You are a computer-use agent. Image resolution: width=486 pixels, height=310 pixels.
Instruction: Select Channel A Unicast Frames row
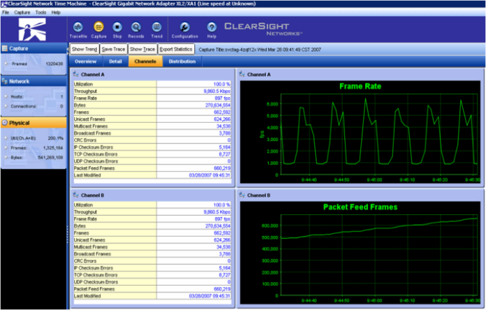152,119
